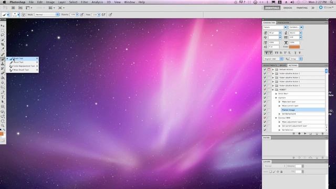Choose Color Replacement Tool from flyout

coord(23,66)
